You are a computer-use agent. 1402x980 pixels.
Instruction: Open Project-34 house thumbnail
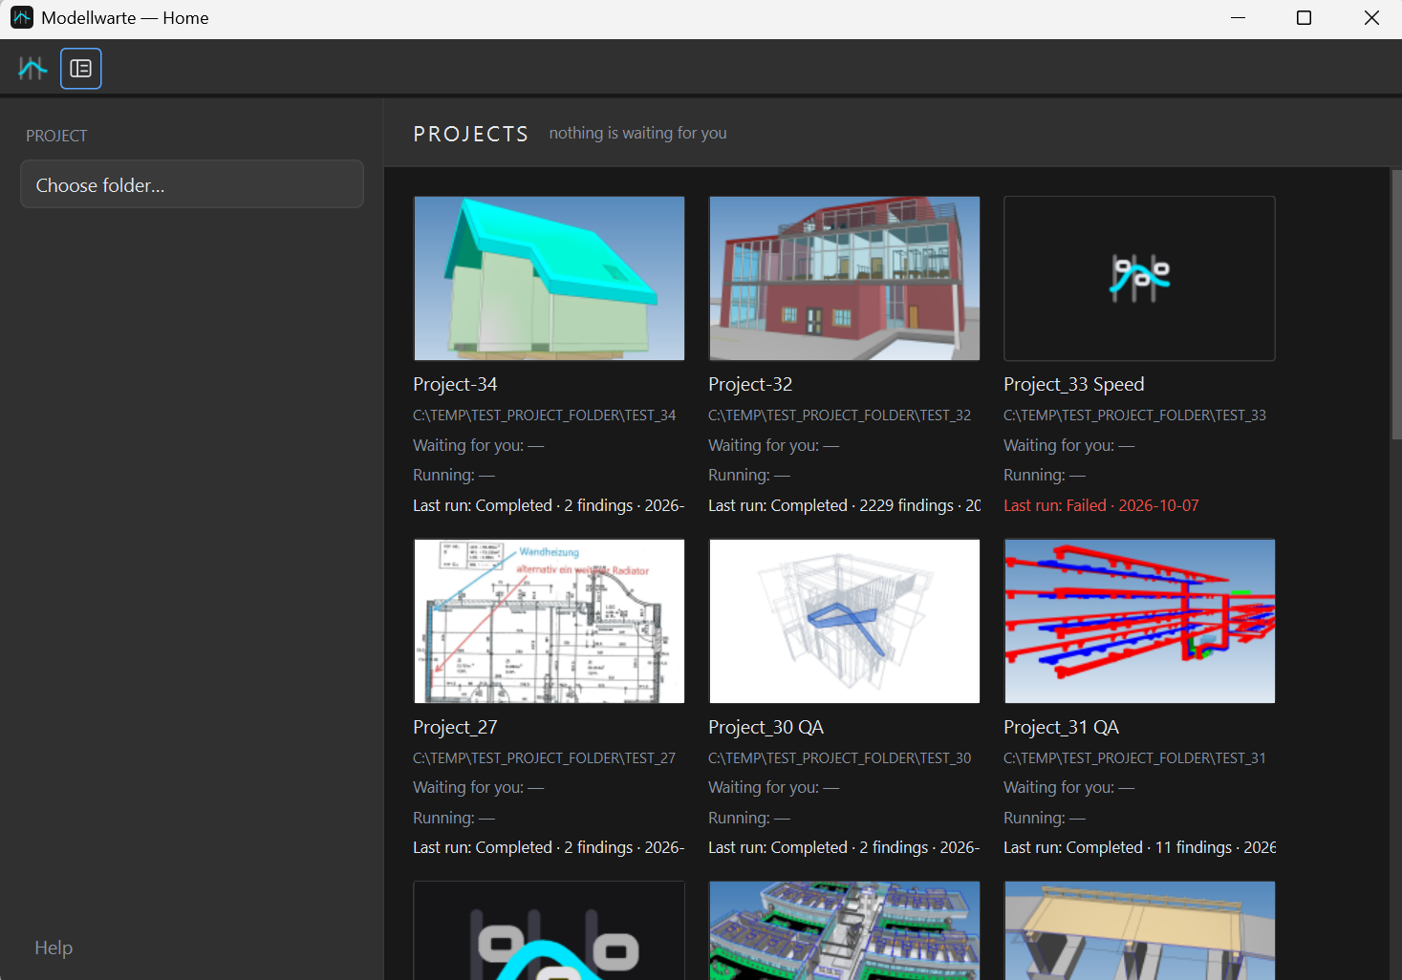coord(549,279)
